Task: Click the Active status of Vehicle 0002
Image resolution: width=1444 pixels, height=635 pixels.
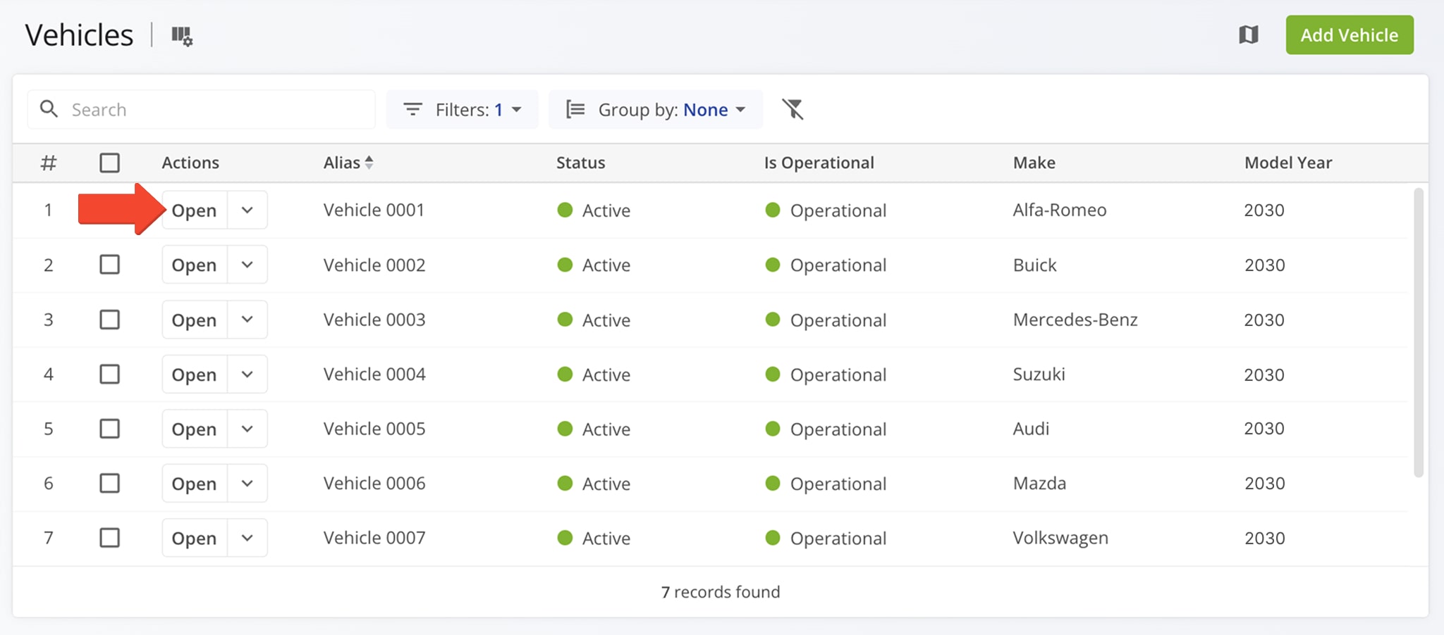Action: coord(594,265)
